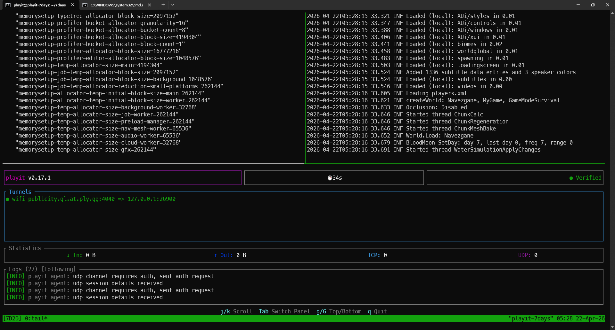Click the Statistics panel title
Image resolution: width=615 pixels, height=330 pixels.
pos(25,248)
